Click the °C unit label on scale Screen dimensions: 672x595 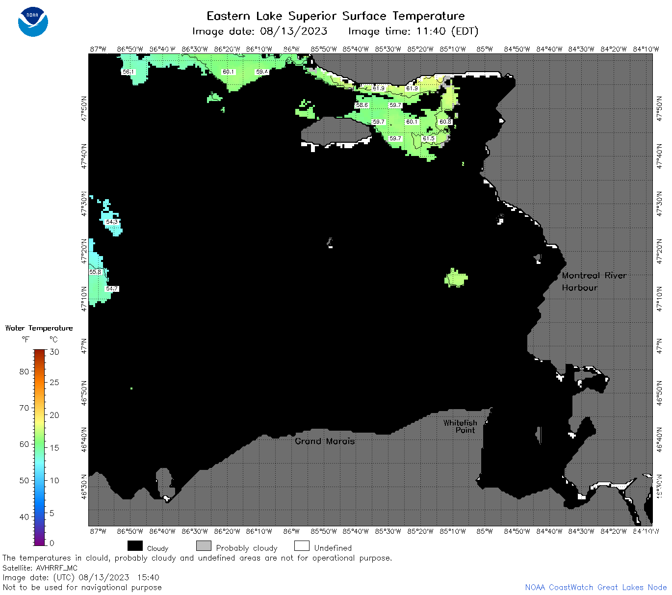[53, 339]
